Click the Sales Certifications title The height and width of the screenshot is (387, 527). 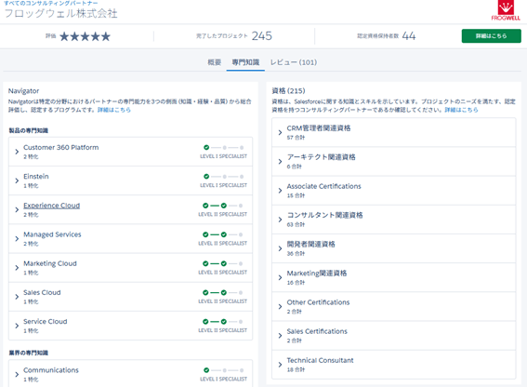[x=317, y=331]
